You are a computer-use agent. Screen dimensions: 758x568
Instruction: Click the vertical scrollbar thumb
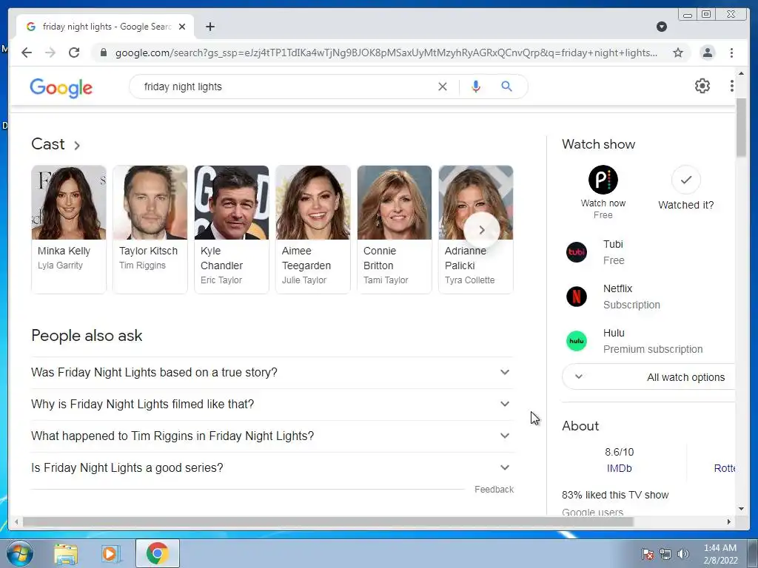point(741,127)
